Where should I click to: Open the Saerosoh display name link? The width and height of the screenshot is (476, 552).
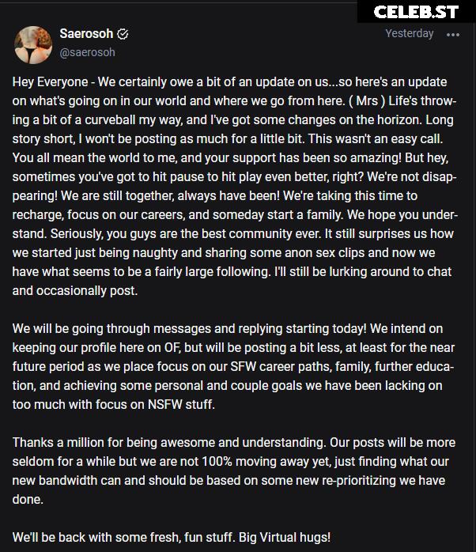(x=86, y=34)
